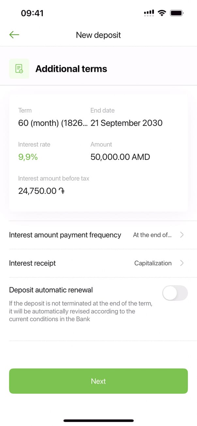The width and height of the screenshot is (197, 426).
Task: Tap the truncated Term value 60 (month)
Action: pyautogui.click(x=53, y=123)
